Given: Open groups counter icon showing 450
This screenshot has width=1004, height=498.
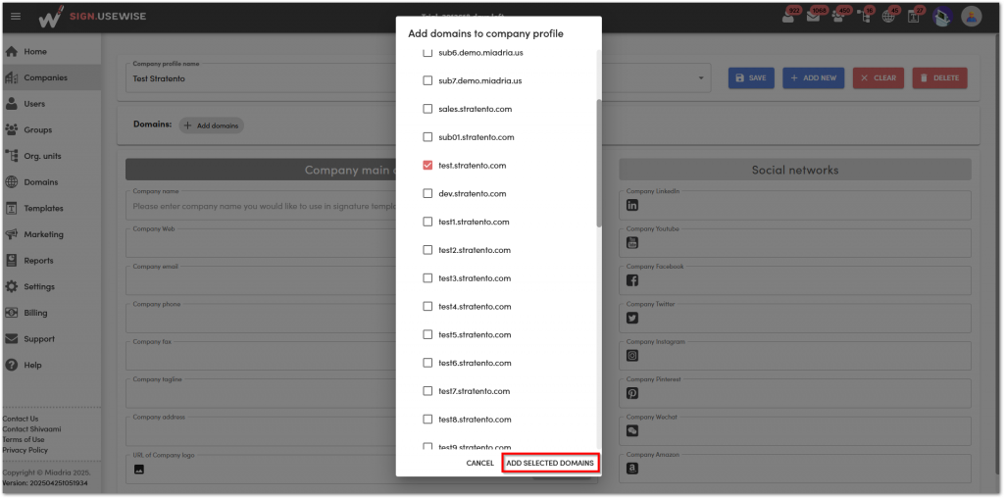Looking at the screenshot, I should [x=839, y=16].
